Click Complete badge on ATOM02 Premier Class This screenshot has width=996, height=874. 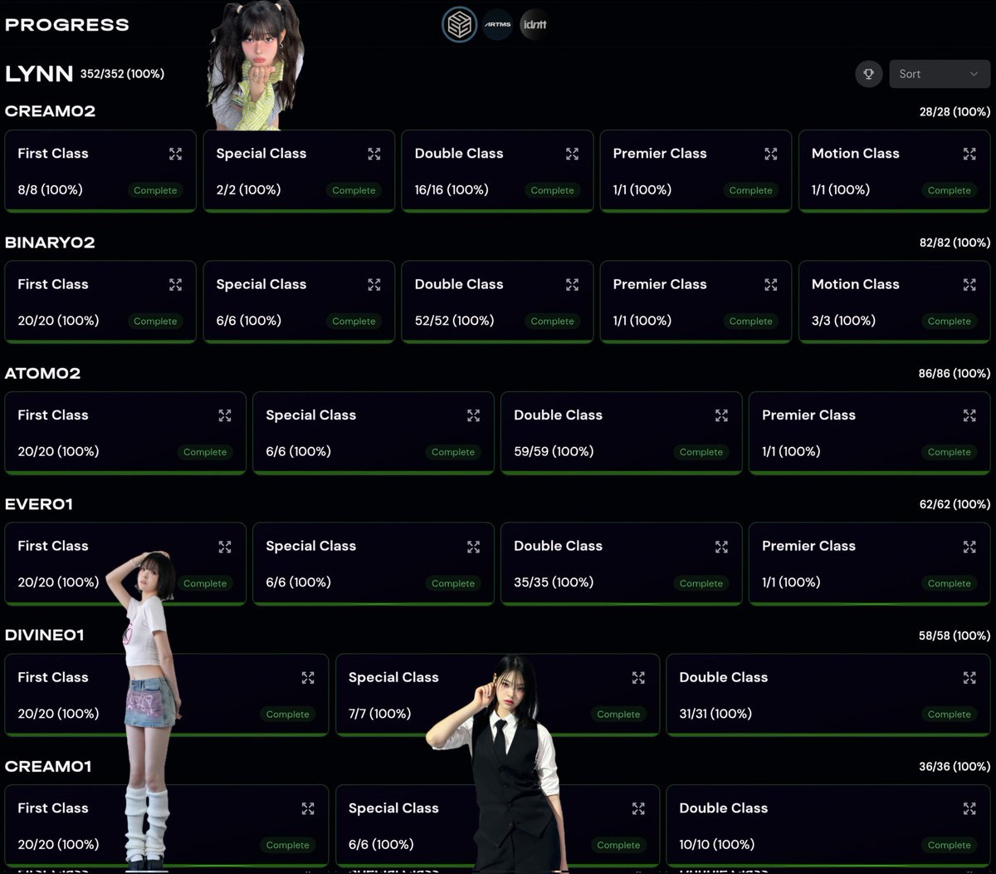coord(949,453)
